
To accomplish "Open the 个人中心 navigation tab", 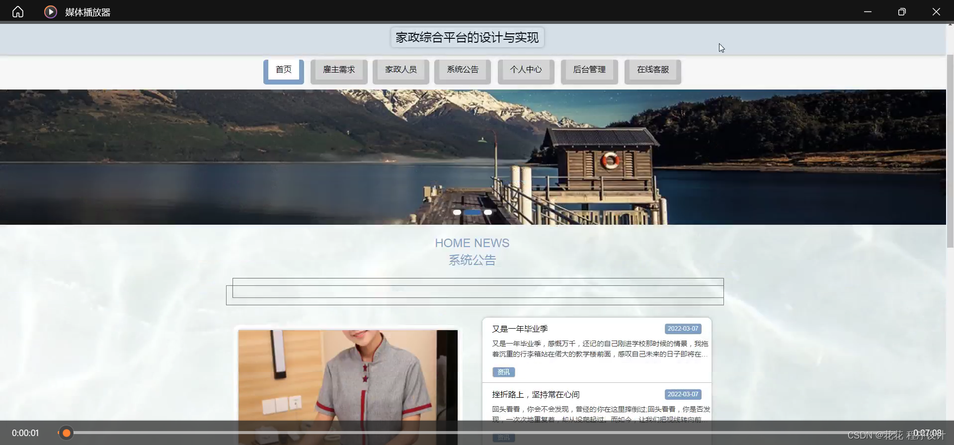I will [526, 71].
